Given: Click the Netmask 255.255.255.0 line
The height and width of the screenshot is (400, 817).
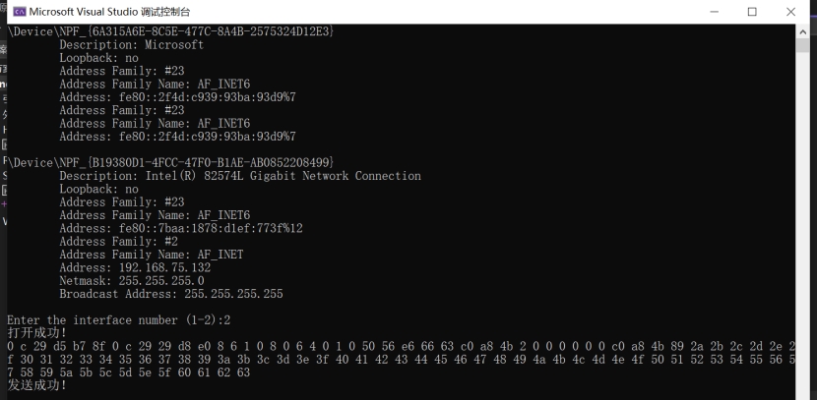Looking at the screenshot, I should pyautogui.click(x=131, y=280).
